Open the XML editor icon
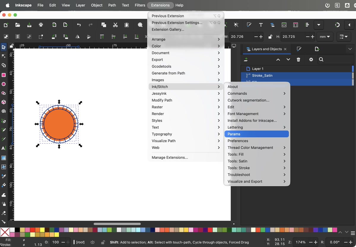The height and width of the screenshot is (247, 356). (284, 25)
